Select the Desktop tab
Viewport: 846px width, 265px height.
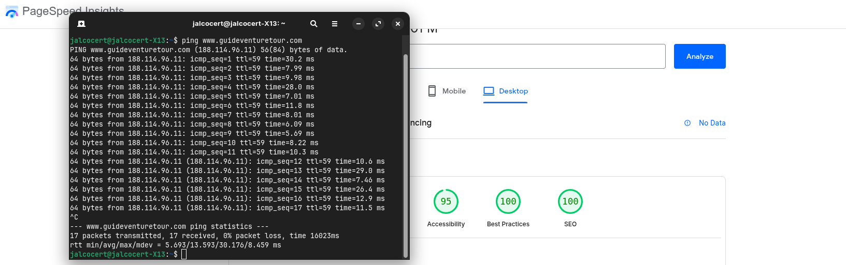point(506,91)
